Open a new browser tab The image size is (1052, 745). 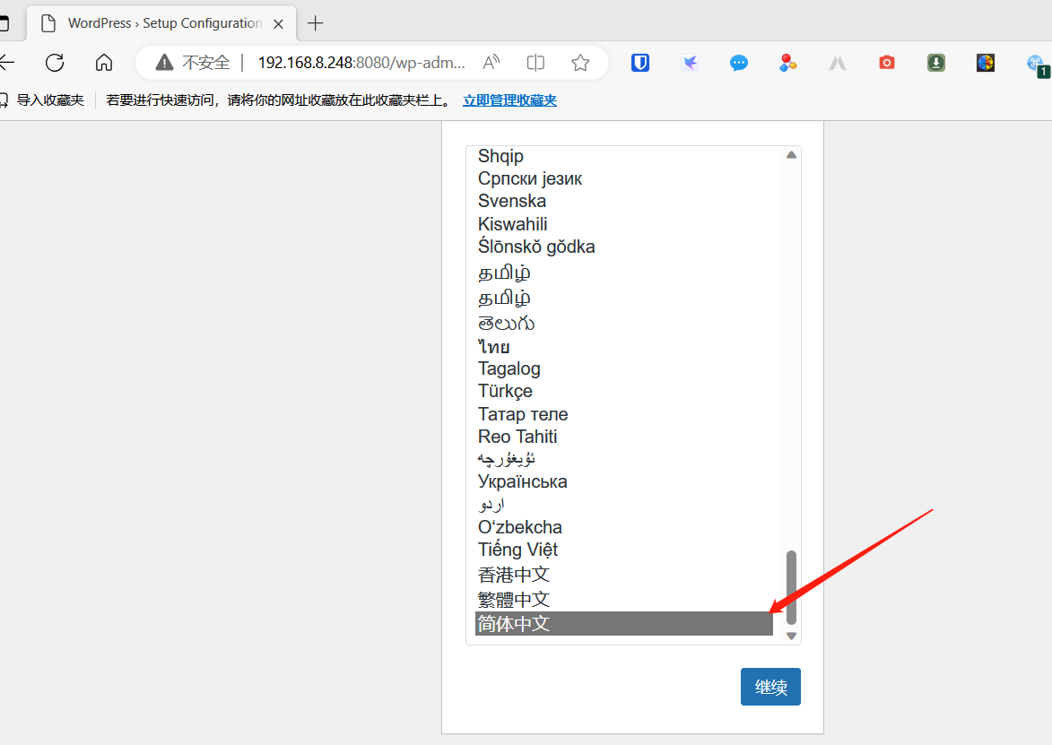tap(316, 23)
